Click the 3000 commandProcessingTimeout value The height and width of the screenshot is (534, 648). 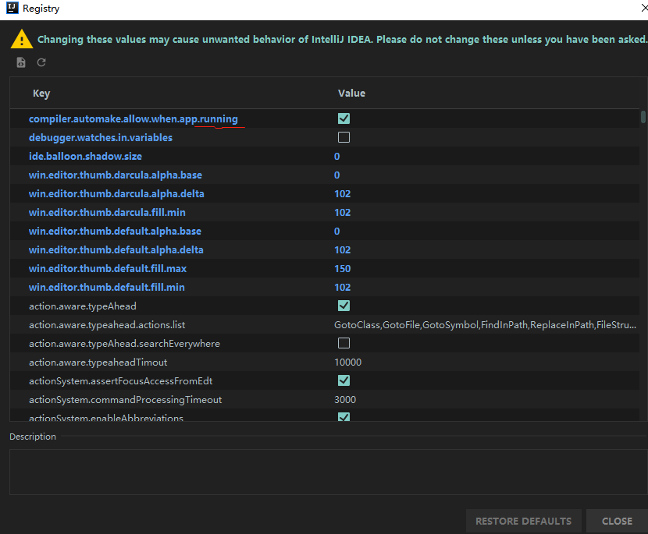pyautogui.click(x=345, y=399)
